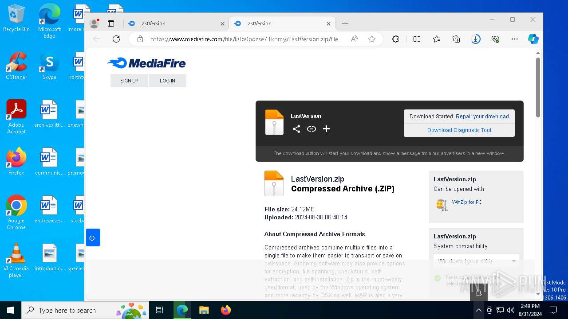This screenshot has width=568, height=319.
Task: Open a new browser tab
Action: pos(345,23)
